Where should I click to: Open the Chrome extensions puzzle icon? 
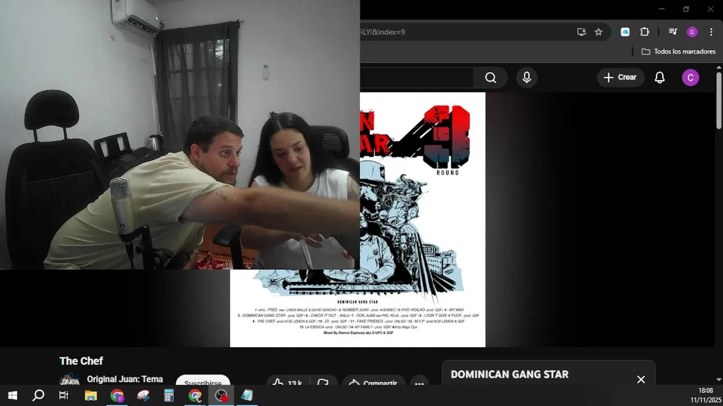tap(644, 32)
